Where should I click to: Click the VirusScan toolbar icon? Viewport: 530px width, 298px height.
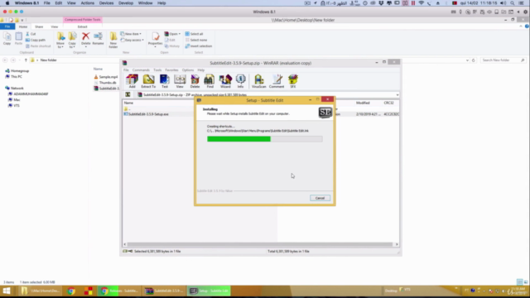point(259,81)
